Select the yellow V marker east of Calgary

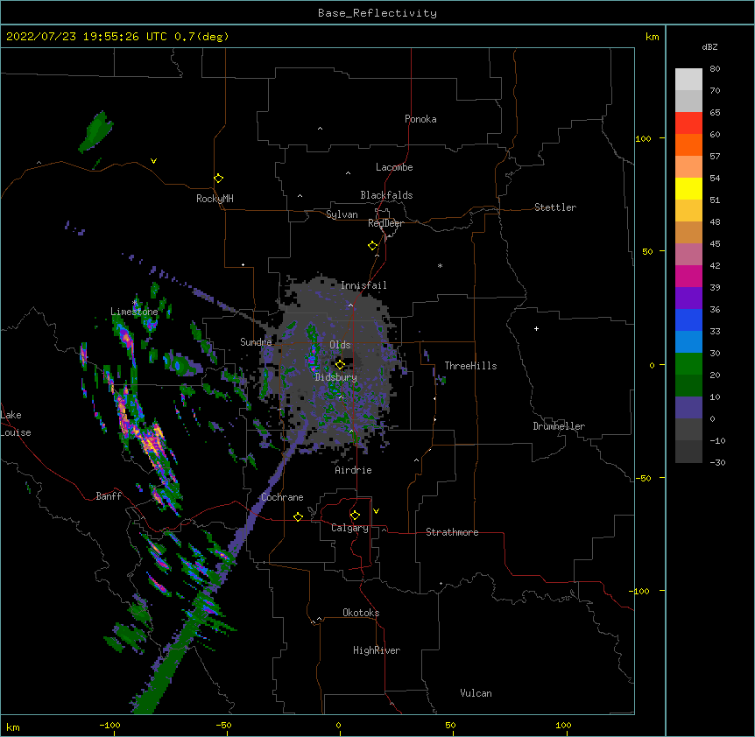tap(376, 511)
